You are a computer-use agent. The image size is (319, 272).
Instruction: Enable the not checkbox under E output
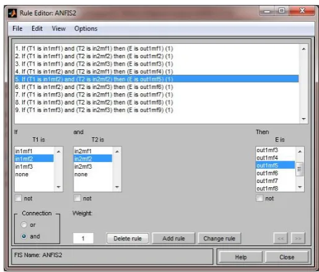(260, 198)
